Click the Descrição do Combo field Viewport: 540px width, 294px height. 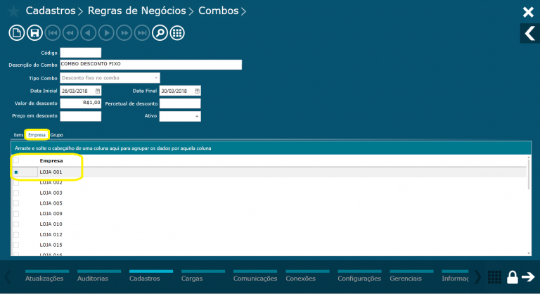(x=151, y=65)
